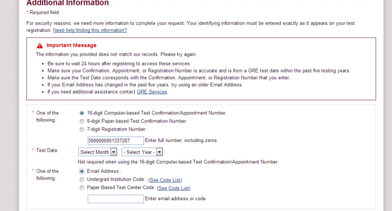Click the 'Enter full number, including zeros' hint

pyautogui.click(x=181, y=141)
